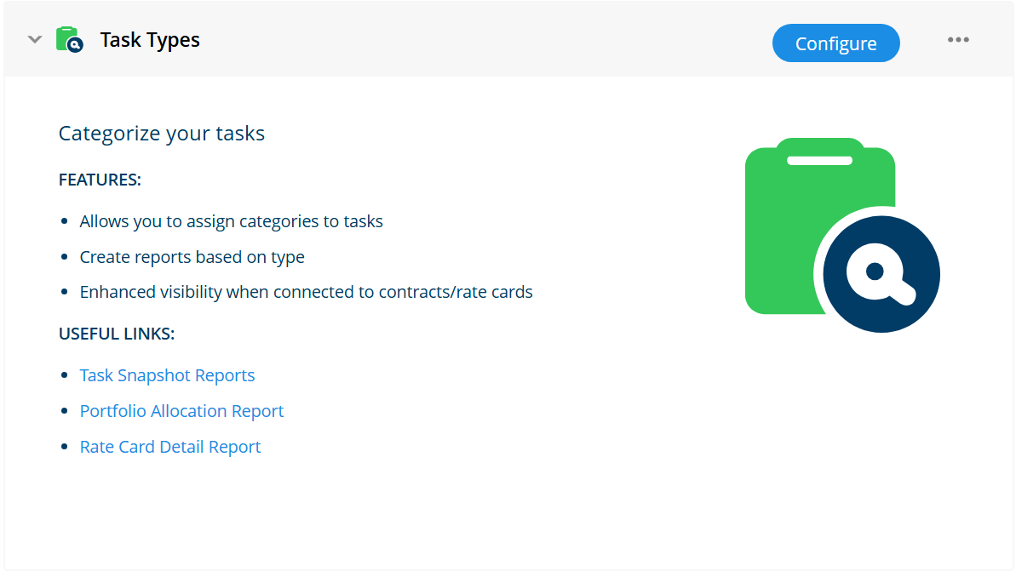Collapse the Task Types panel chevron
The height and width of the screenshot is (577, 1016).
click(35, 40)
